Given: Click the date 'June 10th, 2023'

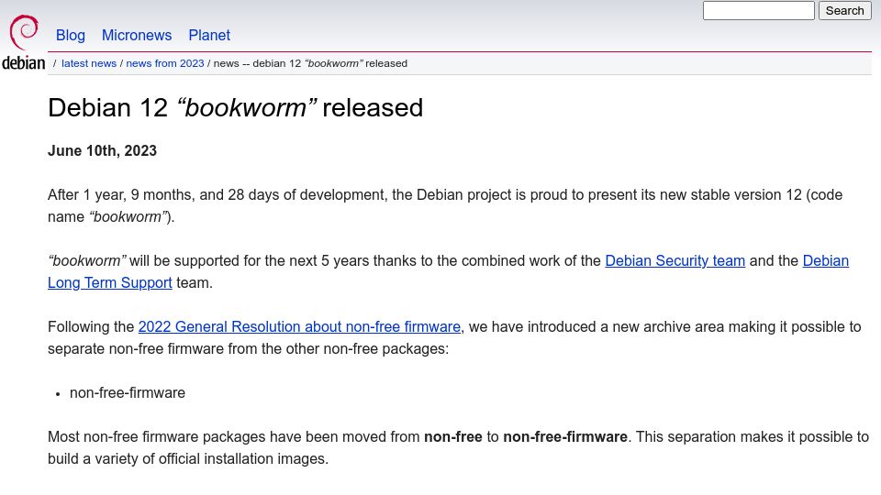Looking at the screenshot, I should pos(102,151).
